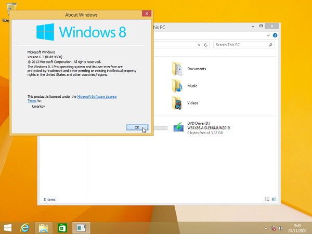This screenshot has height=234, width=312.
Task: Click OK in About Windows dialog
Action: (x=137, y=127)
